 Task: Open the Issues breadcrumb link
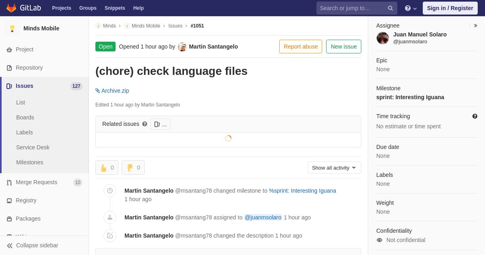(x=175, y=26)
